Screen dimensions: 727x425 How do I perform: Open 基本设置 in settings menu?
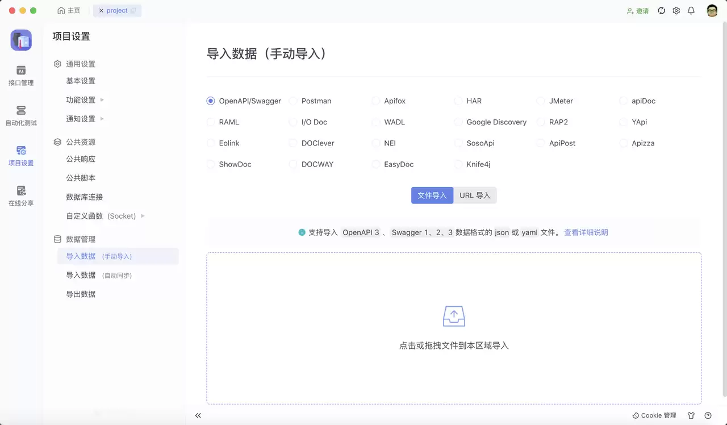81,81
